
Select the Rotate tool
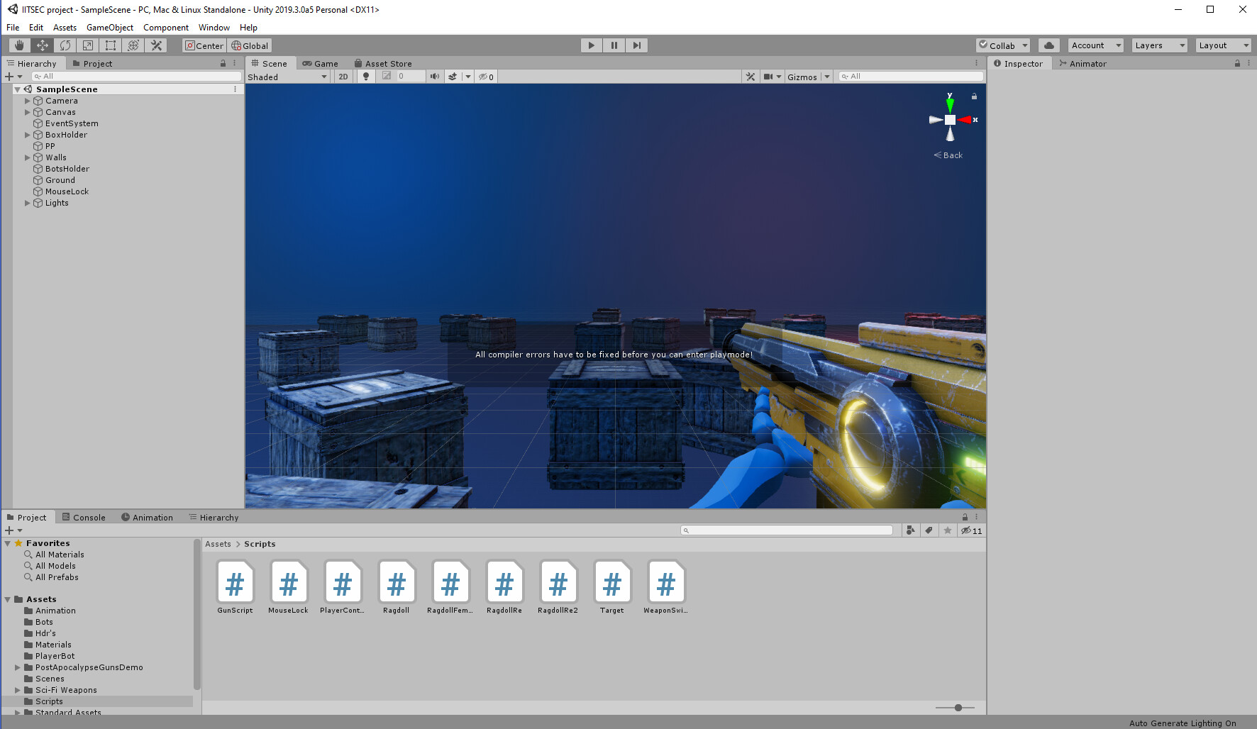click(x=65, y=45)
